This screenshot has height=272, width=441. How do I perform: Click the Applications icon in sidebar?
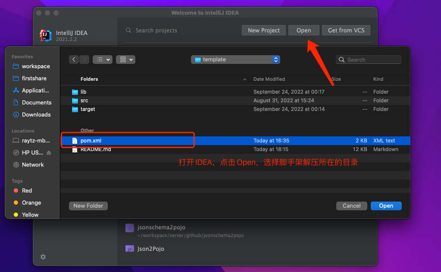tap(16, 90)
